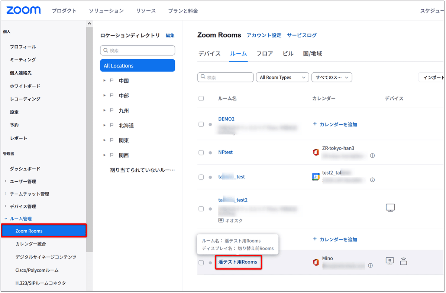Click カレンダーを追加 for DEMO2
Screen dimensions: 446x293
(x=335, y=124)
